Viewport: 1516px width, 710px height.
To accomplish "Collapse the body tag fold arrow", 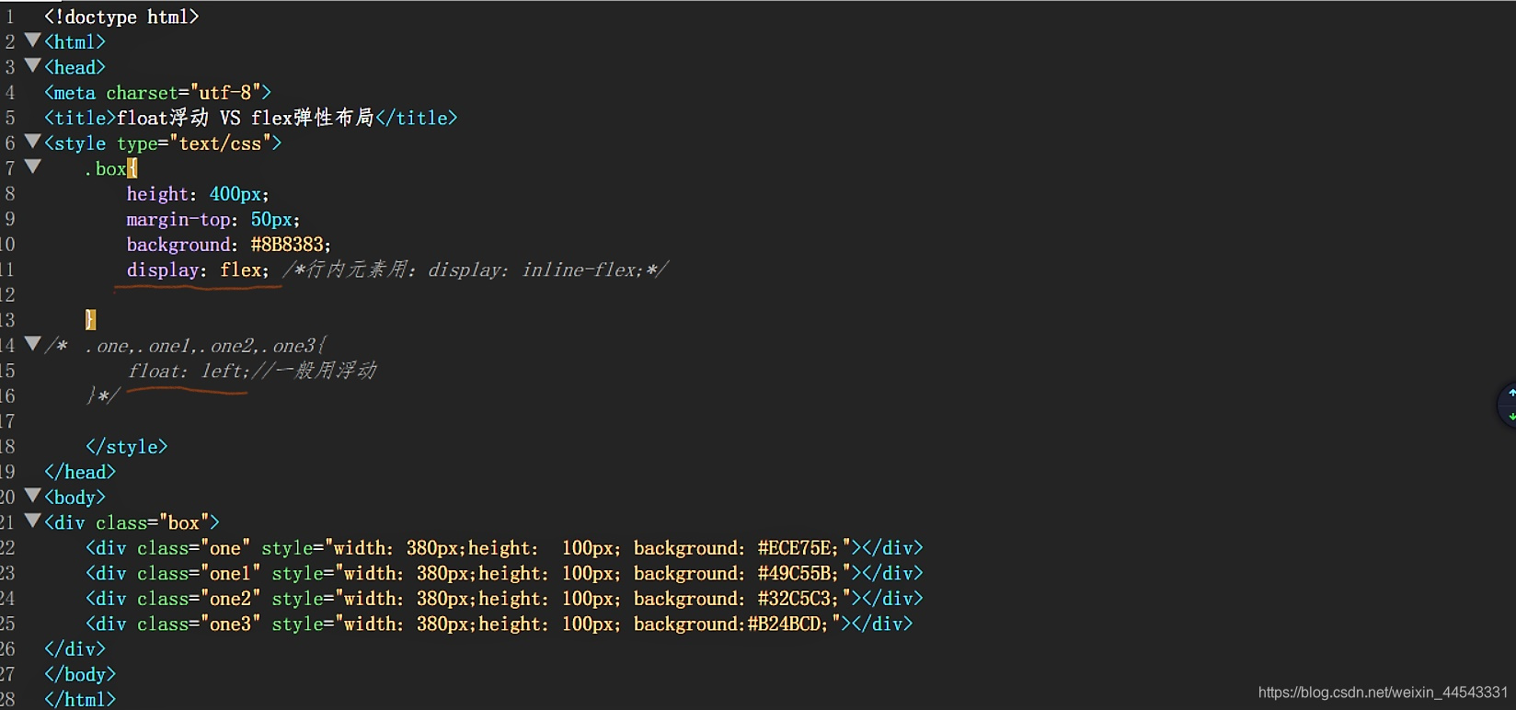I will (x=33, y=496).
